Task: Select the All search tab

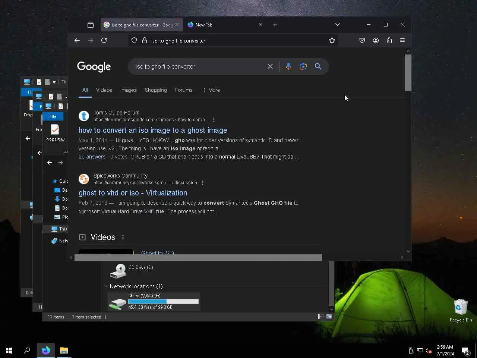Action: 85,90
